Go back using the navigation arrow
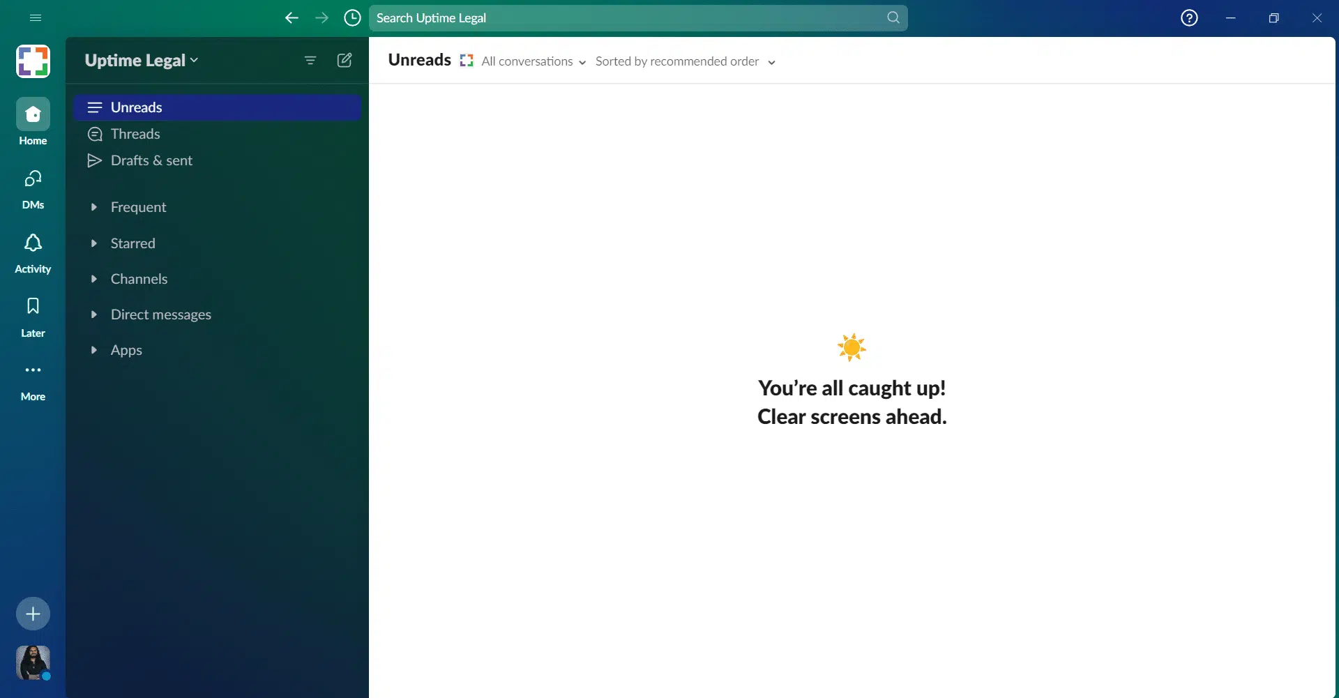Screen dimensions: 1339x698 pyautogui.click(x=292, y=17)
